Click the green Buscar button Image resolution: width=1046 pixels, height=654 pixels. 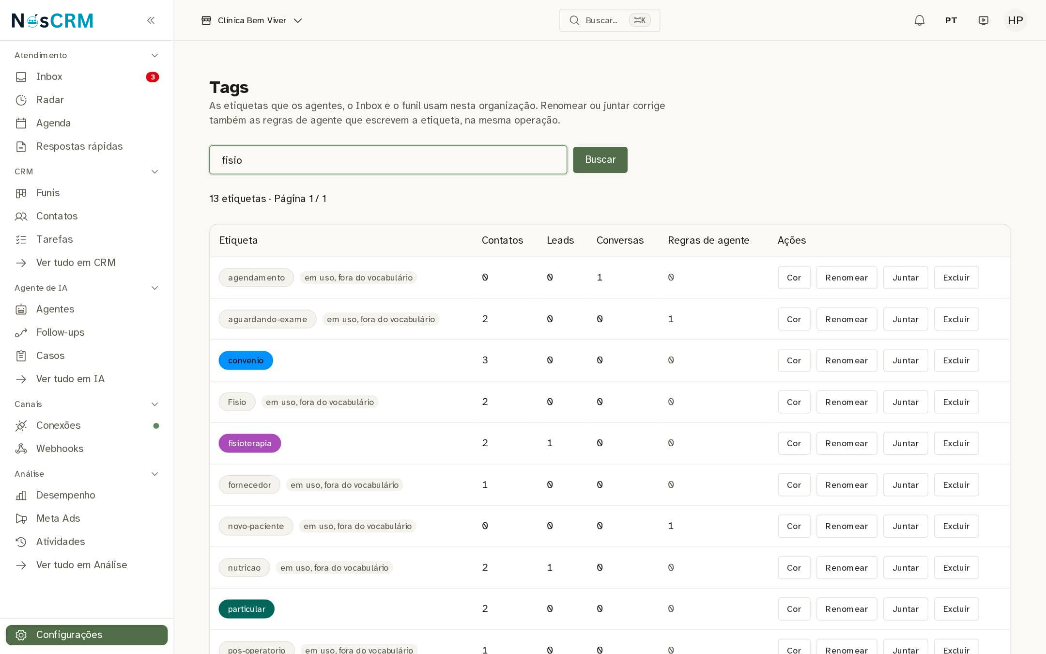(x=600, y=160)
